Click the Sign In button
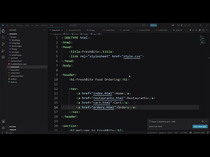The width and height of the screenshot is (210, 157). [154, 25]
